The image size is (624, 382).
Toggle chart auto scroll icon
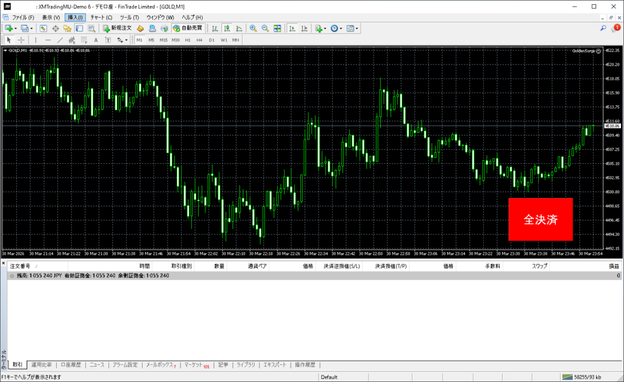pos(292,28)
